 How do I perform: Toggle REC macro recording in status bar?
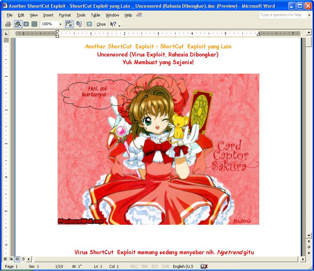pos(134,266)
